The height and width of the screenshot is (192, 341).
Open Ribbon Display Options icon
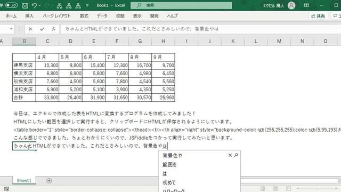click(306, 5)
